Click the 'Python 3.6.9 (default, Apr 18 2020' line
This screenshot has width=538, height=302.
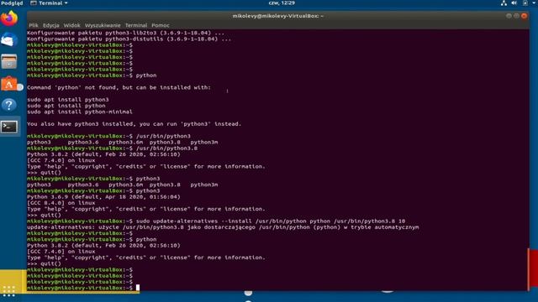click(103, 197)
